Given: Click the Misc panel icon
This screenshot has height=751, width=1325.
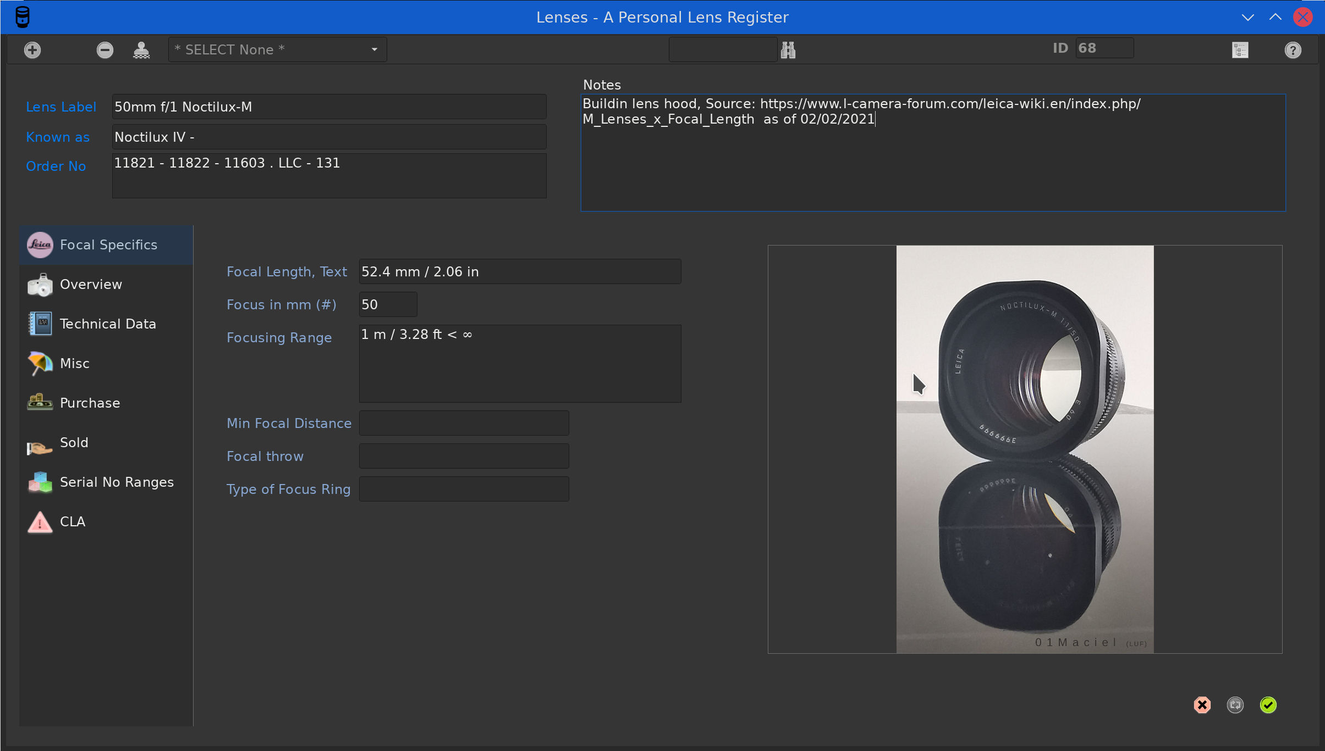Looking at the screenshot, I should 40,364.
